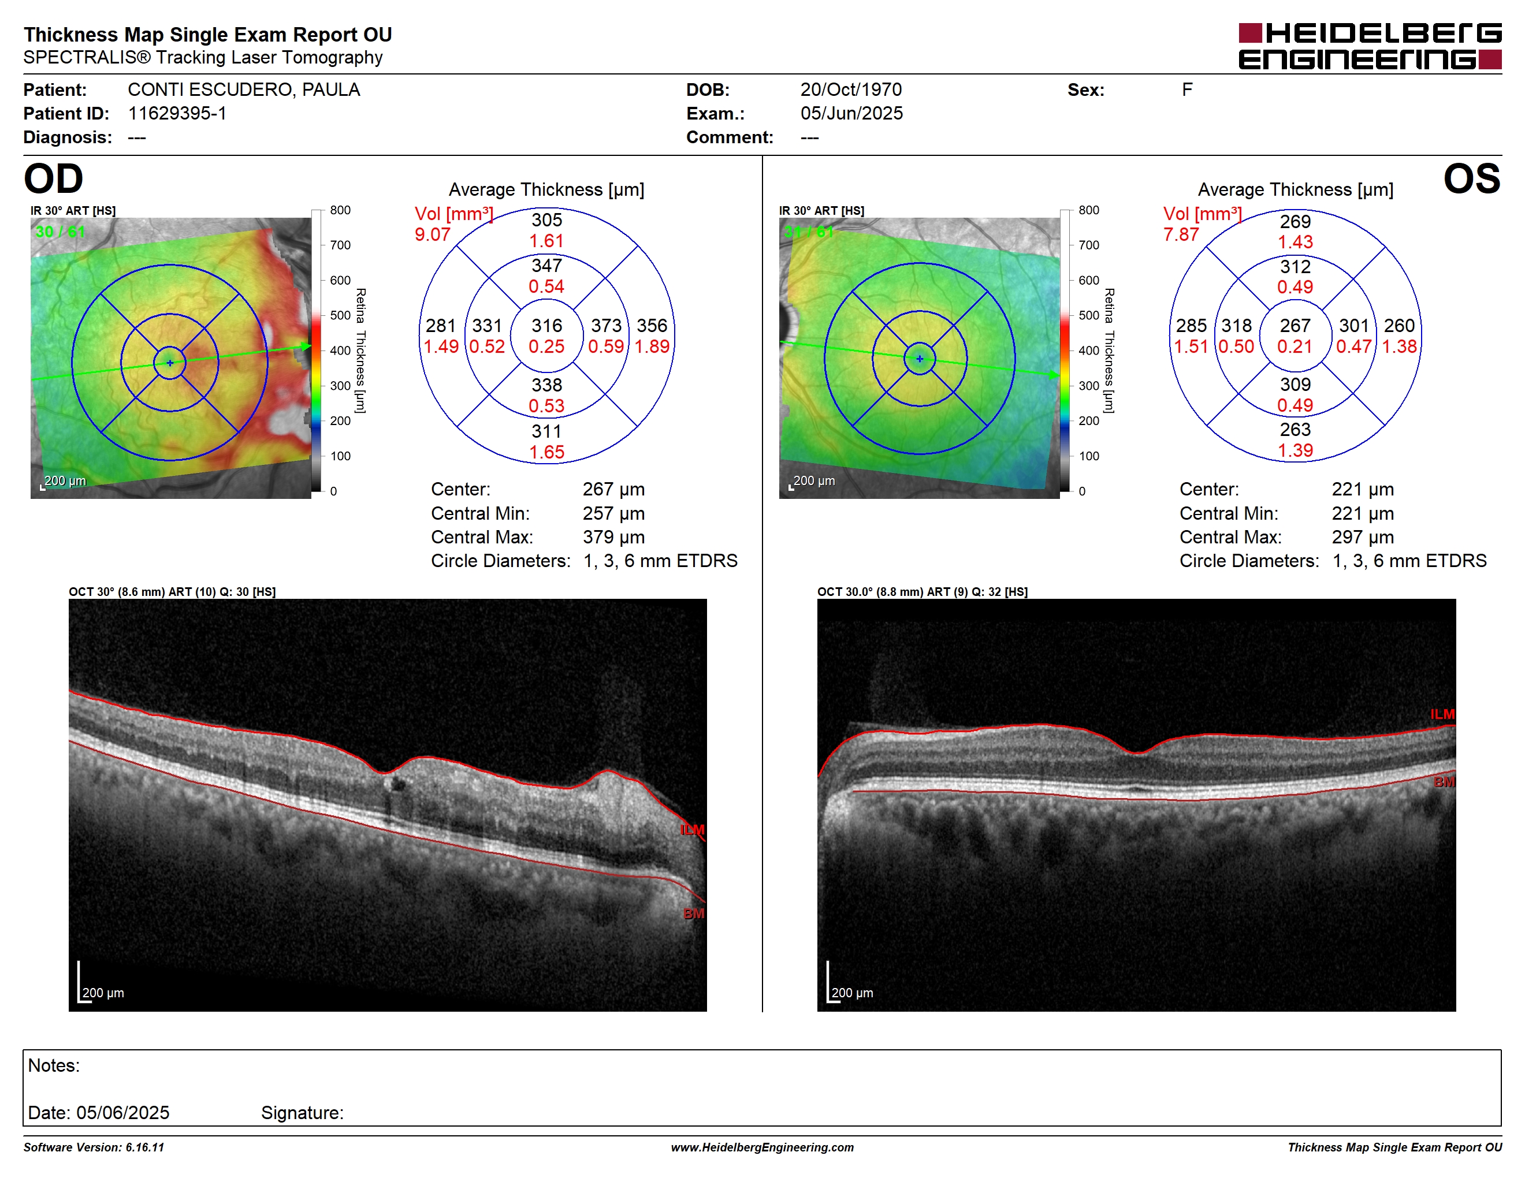Click OS Central Max 297 µm
The width and height of the screenshot is (1525, 1178).
[1362, 538]
